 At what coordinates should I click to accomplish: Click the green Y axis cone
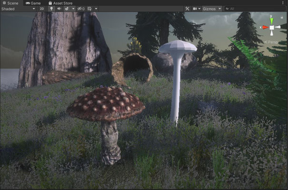tap(271, 21)
